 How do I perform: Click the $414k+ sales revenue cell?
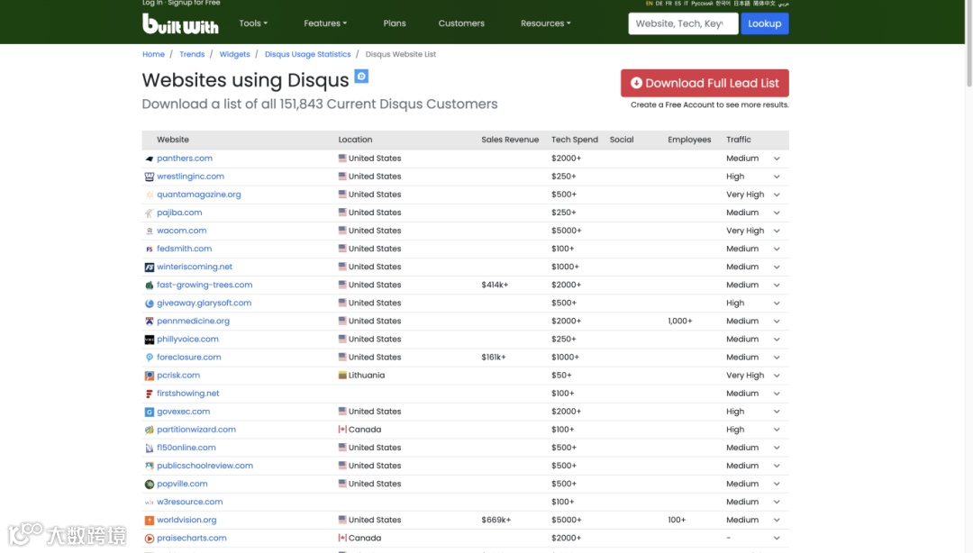point(495,285)
